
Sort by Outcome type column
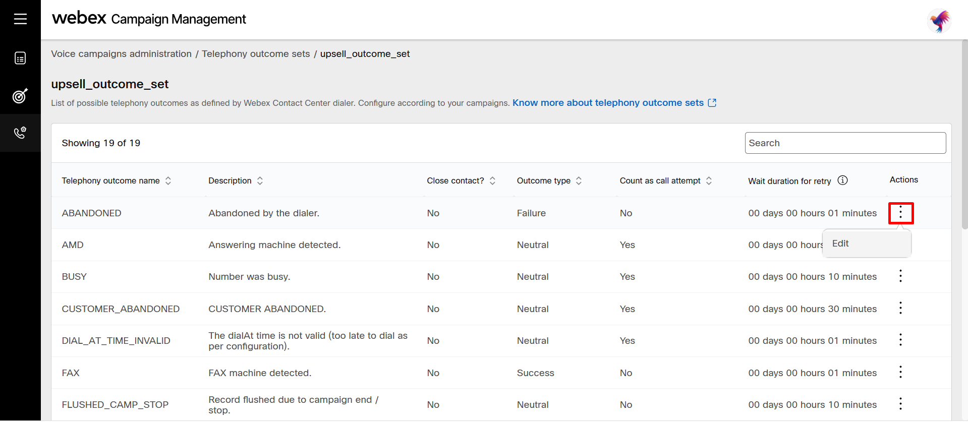579,180
